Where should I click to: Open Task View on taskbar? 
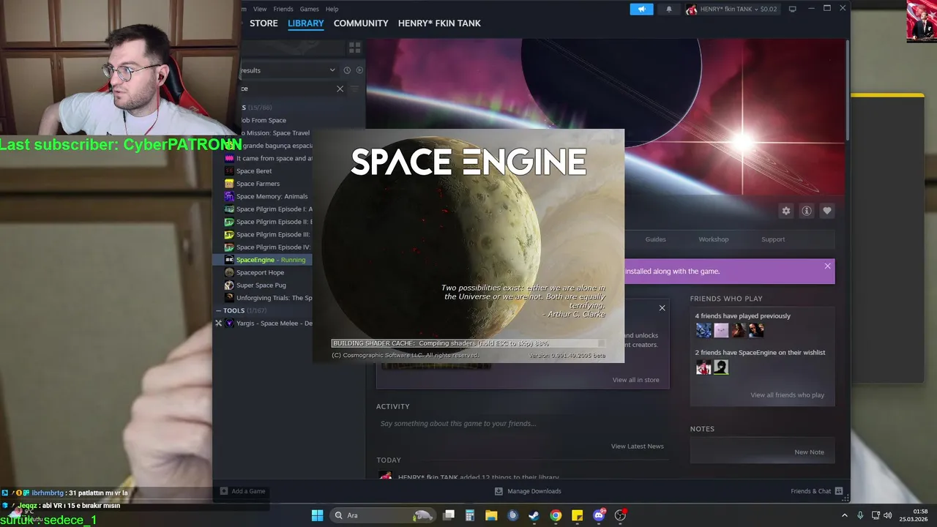point(449,515)
